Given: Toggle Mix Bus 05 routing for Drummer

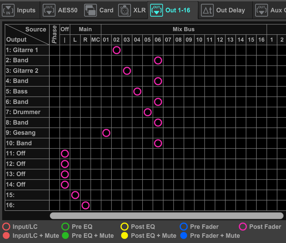Looking at the screenshot, I should click(x=148, y=112).
